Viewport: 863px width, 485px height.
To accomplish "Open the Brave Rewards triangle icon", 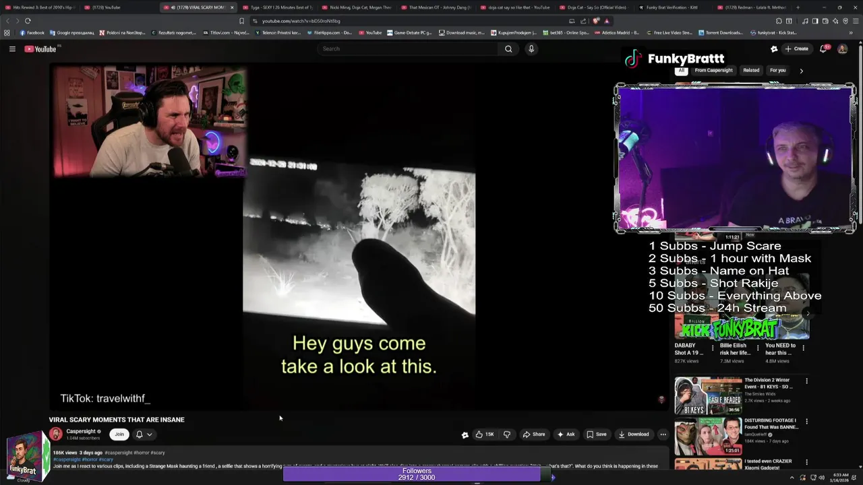I will (607, 21).
